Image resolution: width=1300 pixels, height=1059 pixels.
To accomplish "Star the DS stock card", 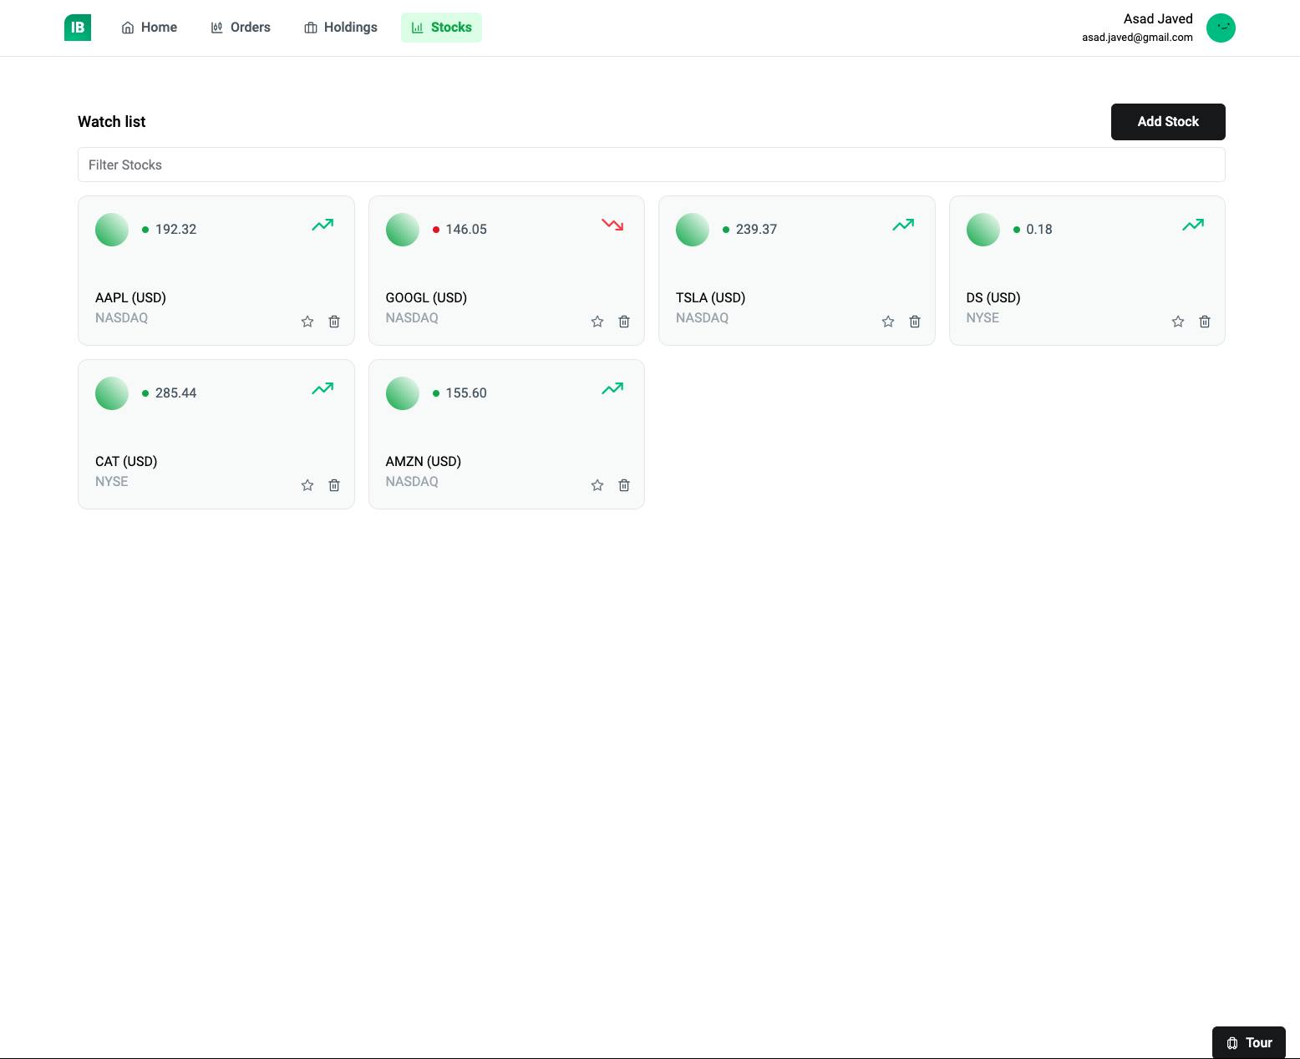I will [x=1178, y=322].
